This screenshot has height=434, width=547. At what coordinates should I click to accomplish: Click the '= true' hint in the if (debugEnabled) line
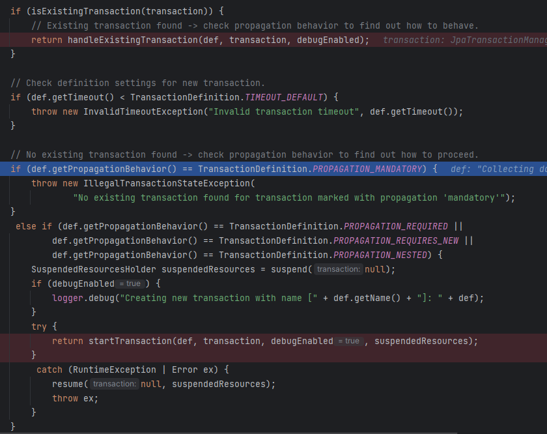pos(130,283)
